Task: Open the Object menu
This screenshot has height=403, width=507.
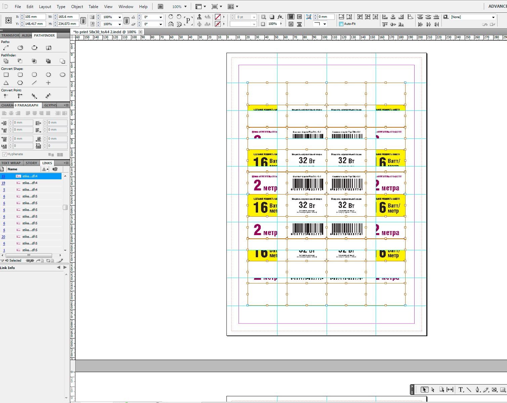Action: coord(77,6)
